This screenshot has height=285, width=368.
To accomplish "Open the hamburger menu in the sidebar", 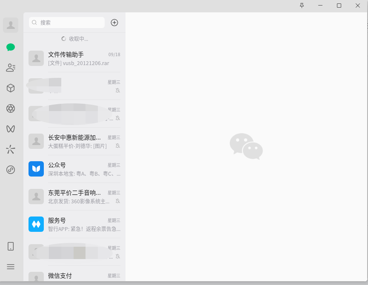I will pos(11,267).
